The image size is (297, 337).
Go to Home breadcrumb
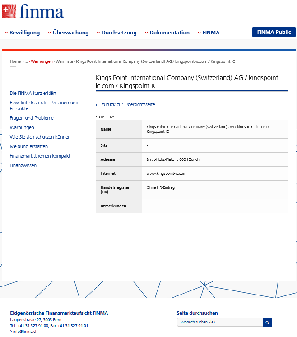pyautogui.click(x=15, y=61)
